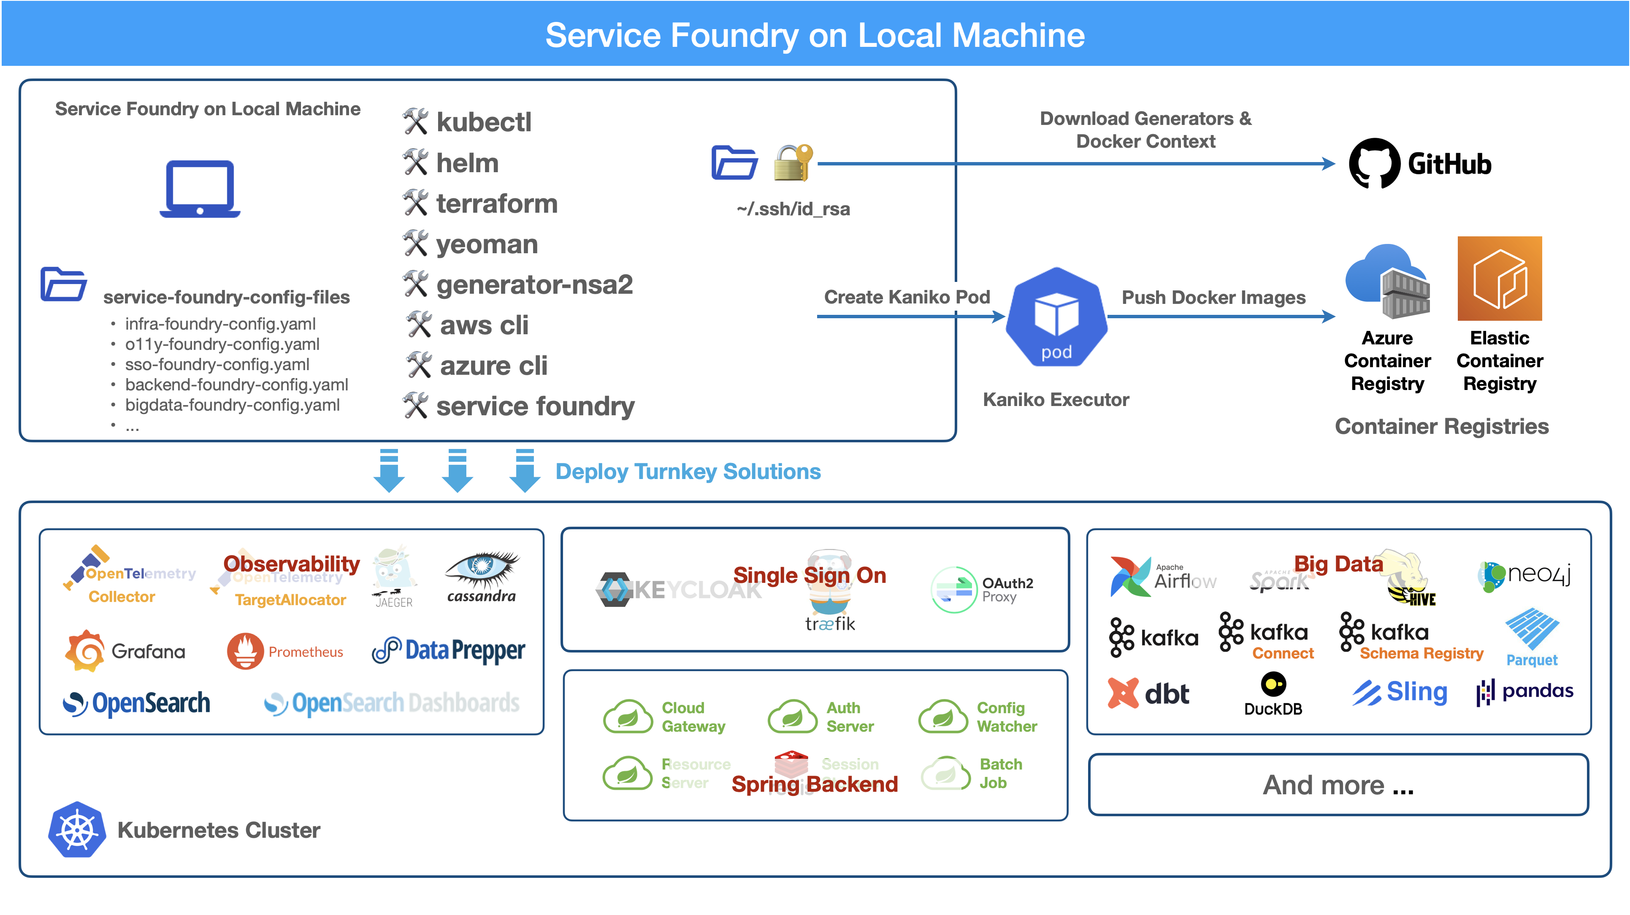Click 'o11y-foundry-config.yaml' list entry
The height and width of the screenshot is (915, 1630).
(x=222, y=344)
